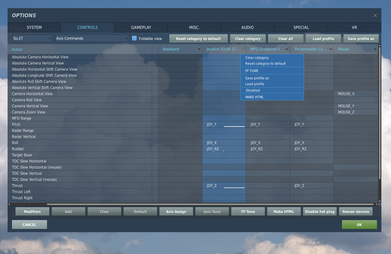Click the left arrow of horizontal scrollbar

(9, 204)
